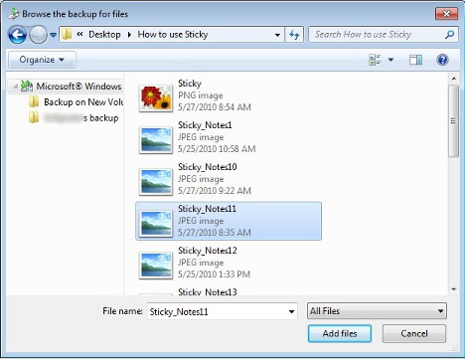Viewport: 465px width, 359px height.
Task: Click the Sticky PNG flower thumbnail
Action: point(156,98)
